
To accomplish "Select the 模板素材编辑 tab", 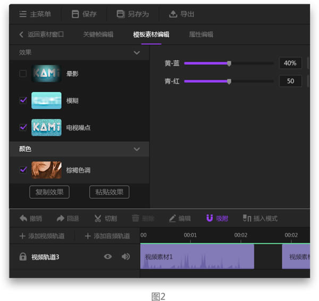I will pos(151,35).
